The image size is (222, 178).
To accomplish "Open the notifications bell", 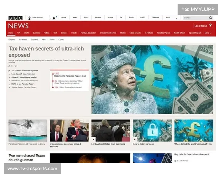I will pos(53,18).
